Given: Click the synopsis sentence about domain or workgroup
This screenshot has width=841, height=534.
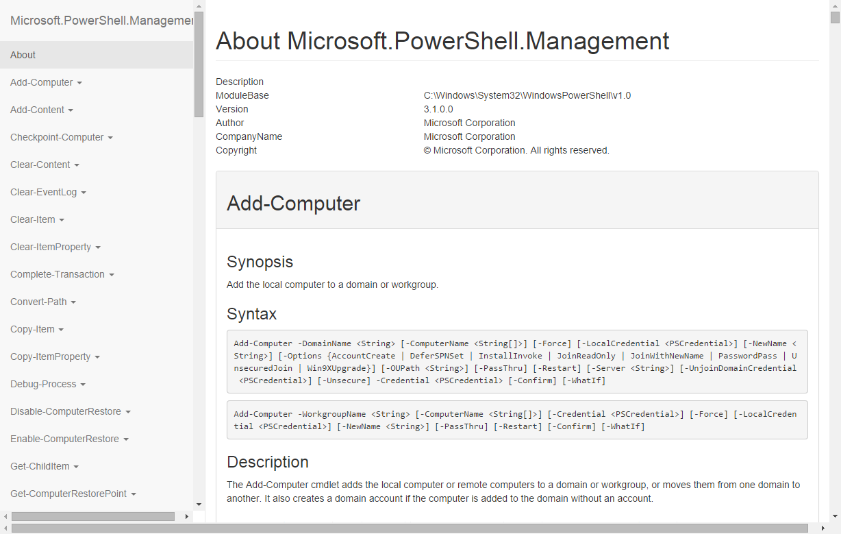Looking at the screenshot, I should pyautogui.click(x=332, y=284).
